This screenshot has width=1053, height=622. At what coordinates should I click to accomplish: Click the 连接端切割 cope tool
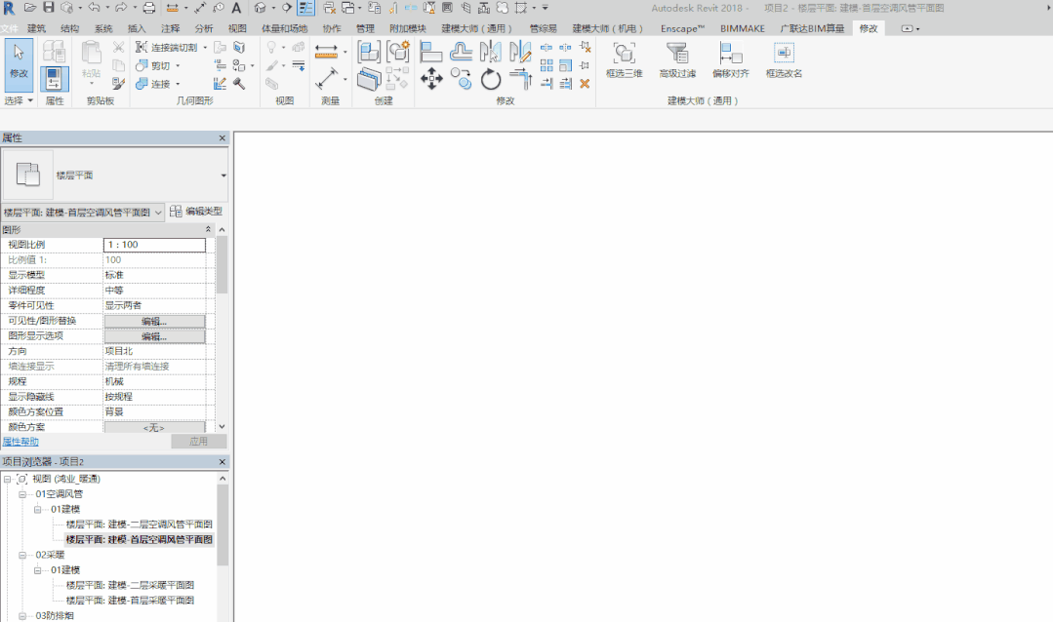(167, 48)
